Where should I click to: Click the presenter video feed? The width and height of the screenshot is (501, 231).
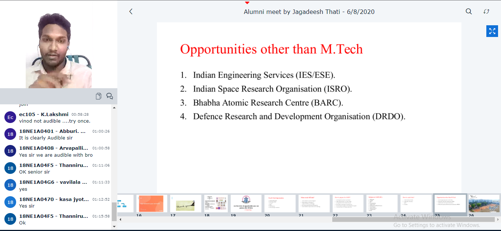59,44
